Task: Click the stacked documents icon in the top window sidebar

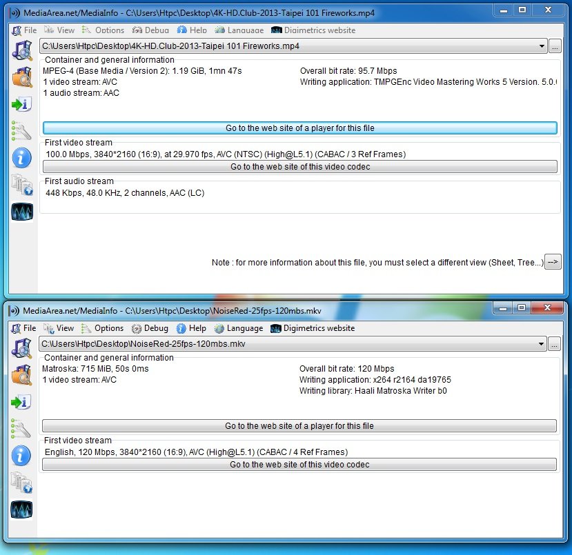Action: click(x=21, y=185)
